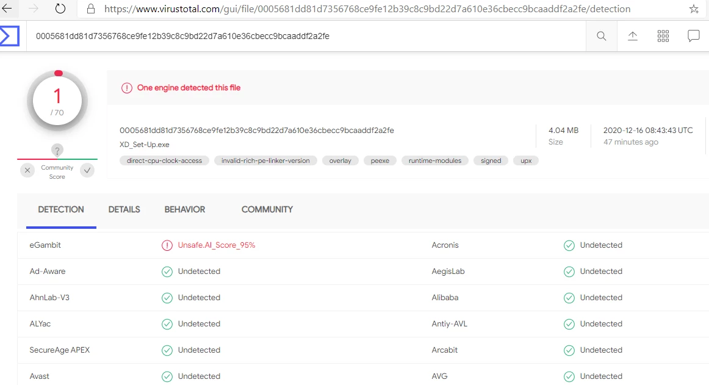Viewport: 709px width, 385px height.
Task: Click the signed tag
Action: click(x=491, y=160)
